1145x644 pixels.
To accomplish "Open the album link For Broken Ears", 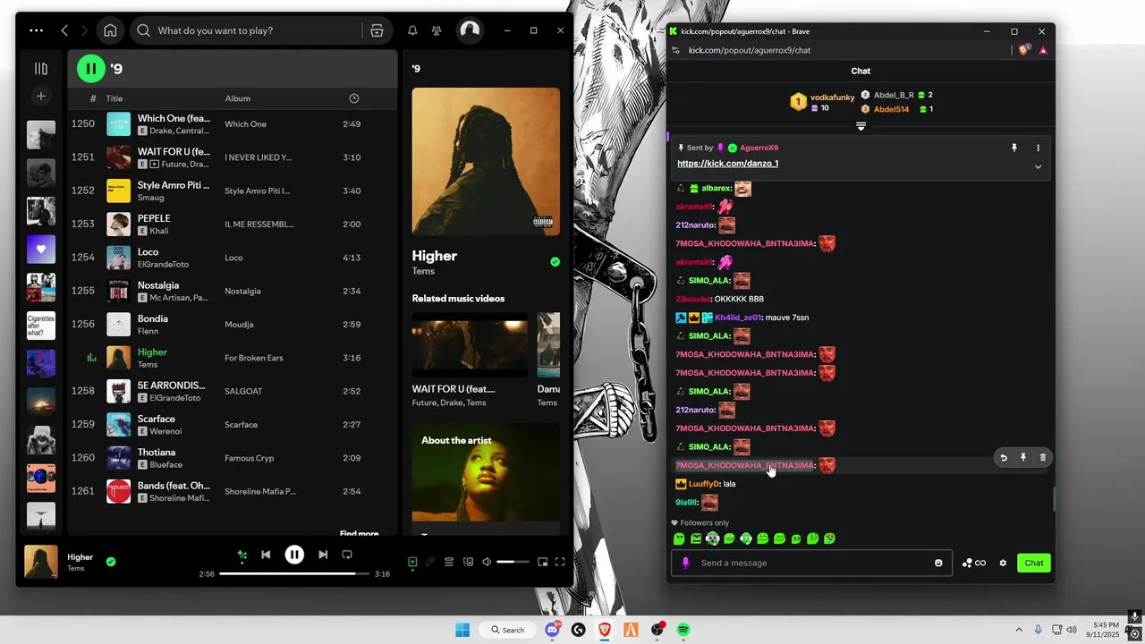I will point(254,358).
